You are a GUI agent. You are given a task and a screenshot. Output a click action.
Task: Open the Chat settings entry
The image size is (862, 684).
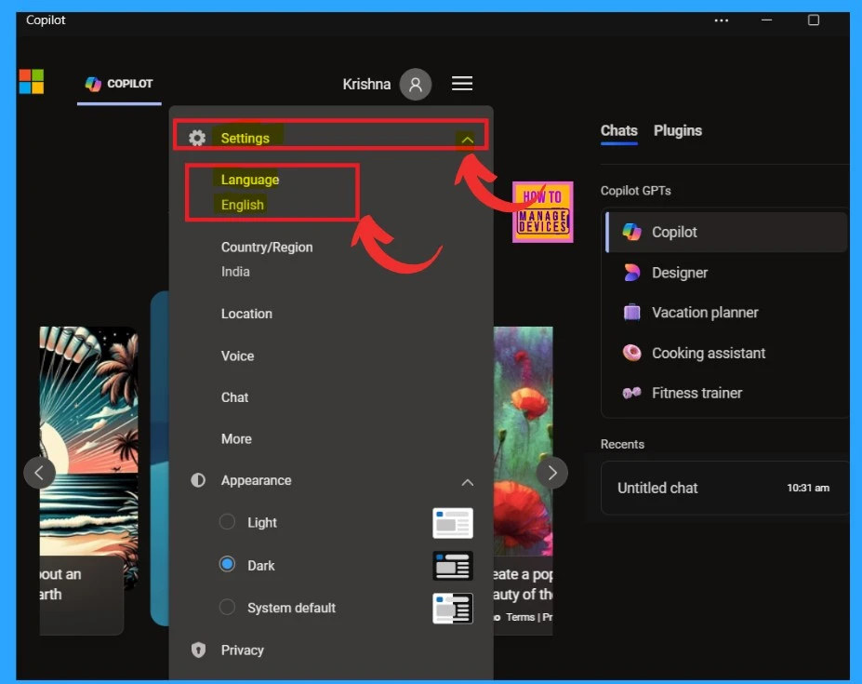(x=234, y=397)
